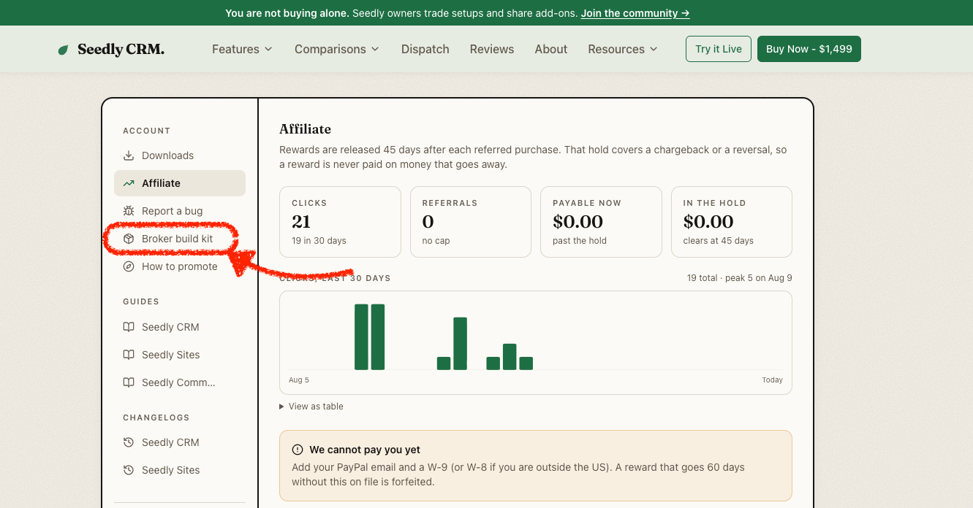Click the Seedly CRM. brand name
The width and height of the screenshot is (973, 508).
[121, 50]
